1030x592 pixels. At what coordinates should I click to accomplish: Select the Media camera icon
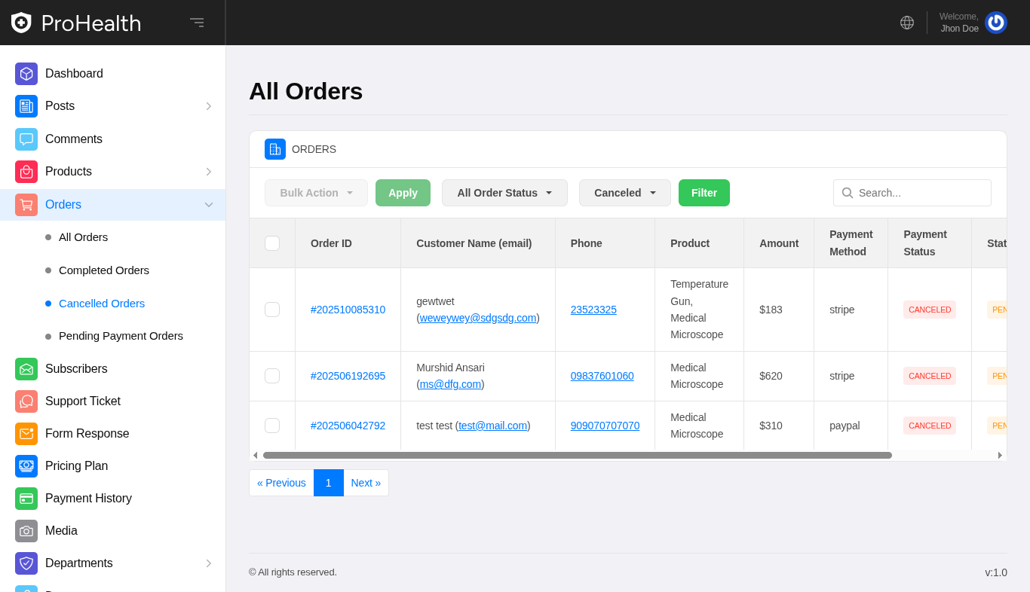point(26,531)
